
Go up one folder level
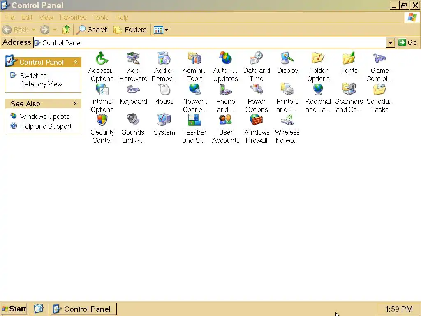(66, 30)
